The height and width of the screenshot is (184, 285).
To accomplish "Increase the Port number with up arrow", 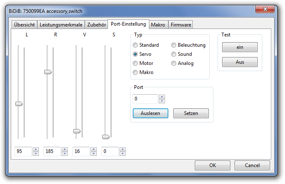I will pyautogui.click(x=162, y=97).
